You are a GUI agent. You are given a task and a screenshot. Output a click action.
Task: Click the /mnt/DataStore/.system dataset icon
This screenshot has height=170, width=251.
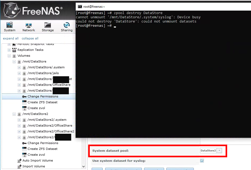coord(24,68)
